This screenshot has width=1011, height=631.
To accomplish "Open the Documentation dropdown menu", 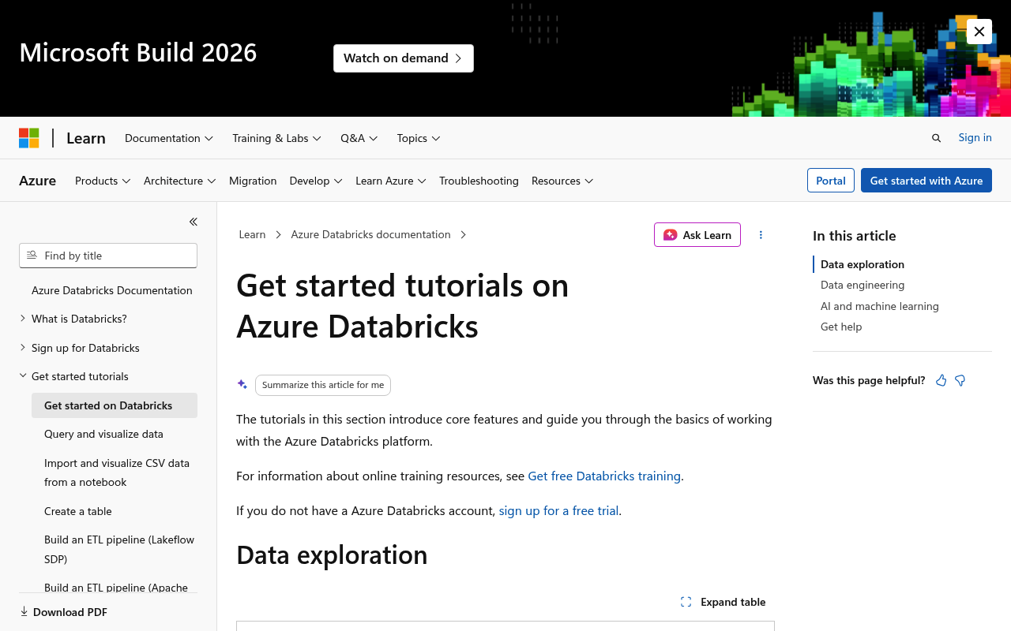I will tap(169, 138).
